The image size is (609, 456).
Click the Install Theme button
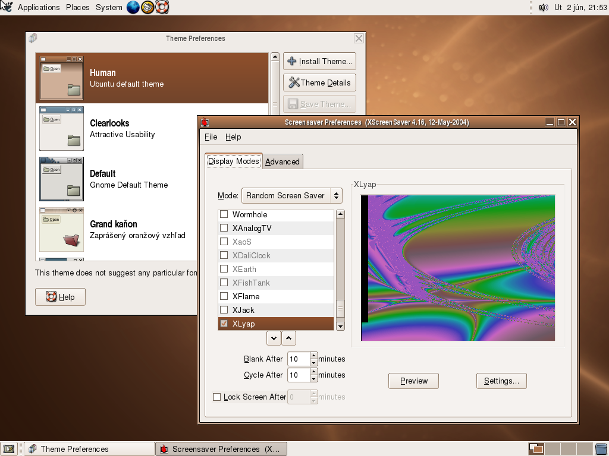319,61
